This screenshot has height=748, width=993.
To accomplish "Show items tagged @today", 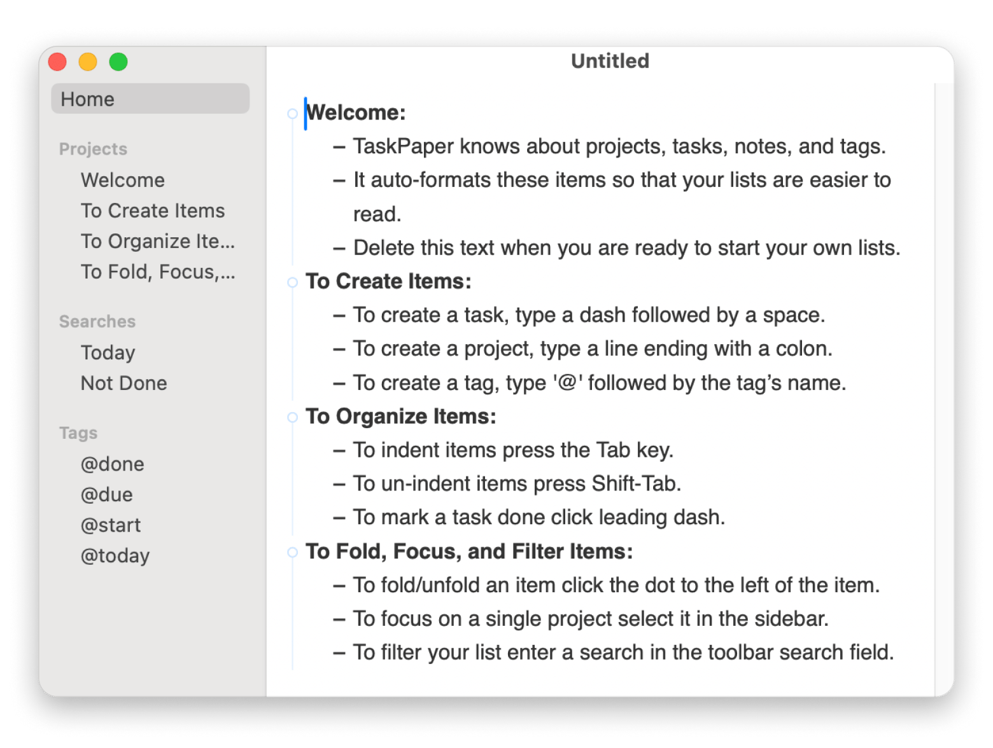I will (115, 555).
